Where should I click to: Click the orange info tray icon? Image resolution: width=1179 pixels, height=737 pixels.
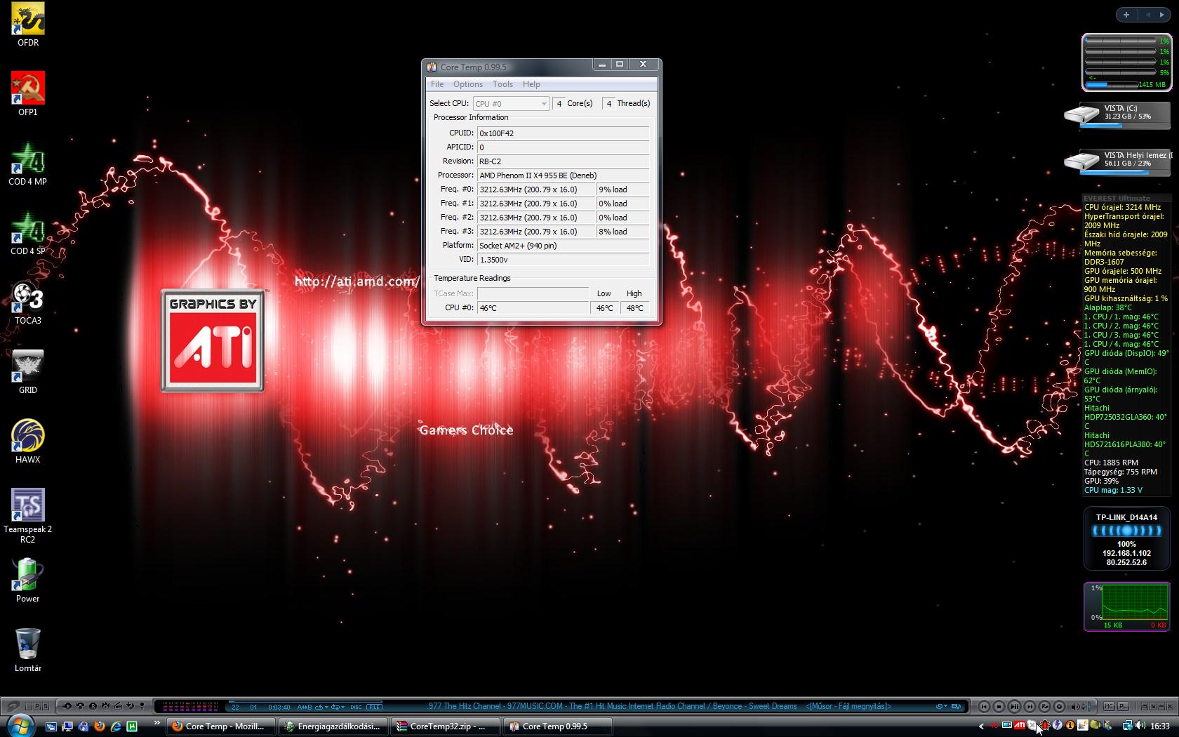click(1070, 725)
